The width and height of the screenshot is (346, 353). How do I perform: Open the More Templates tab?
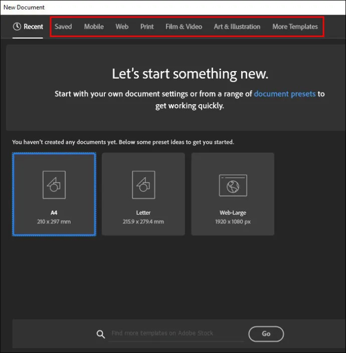click(x=295, y=27)
